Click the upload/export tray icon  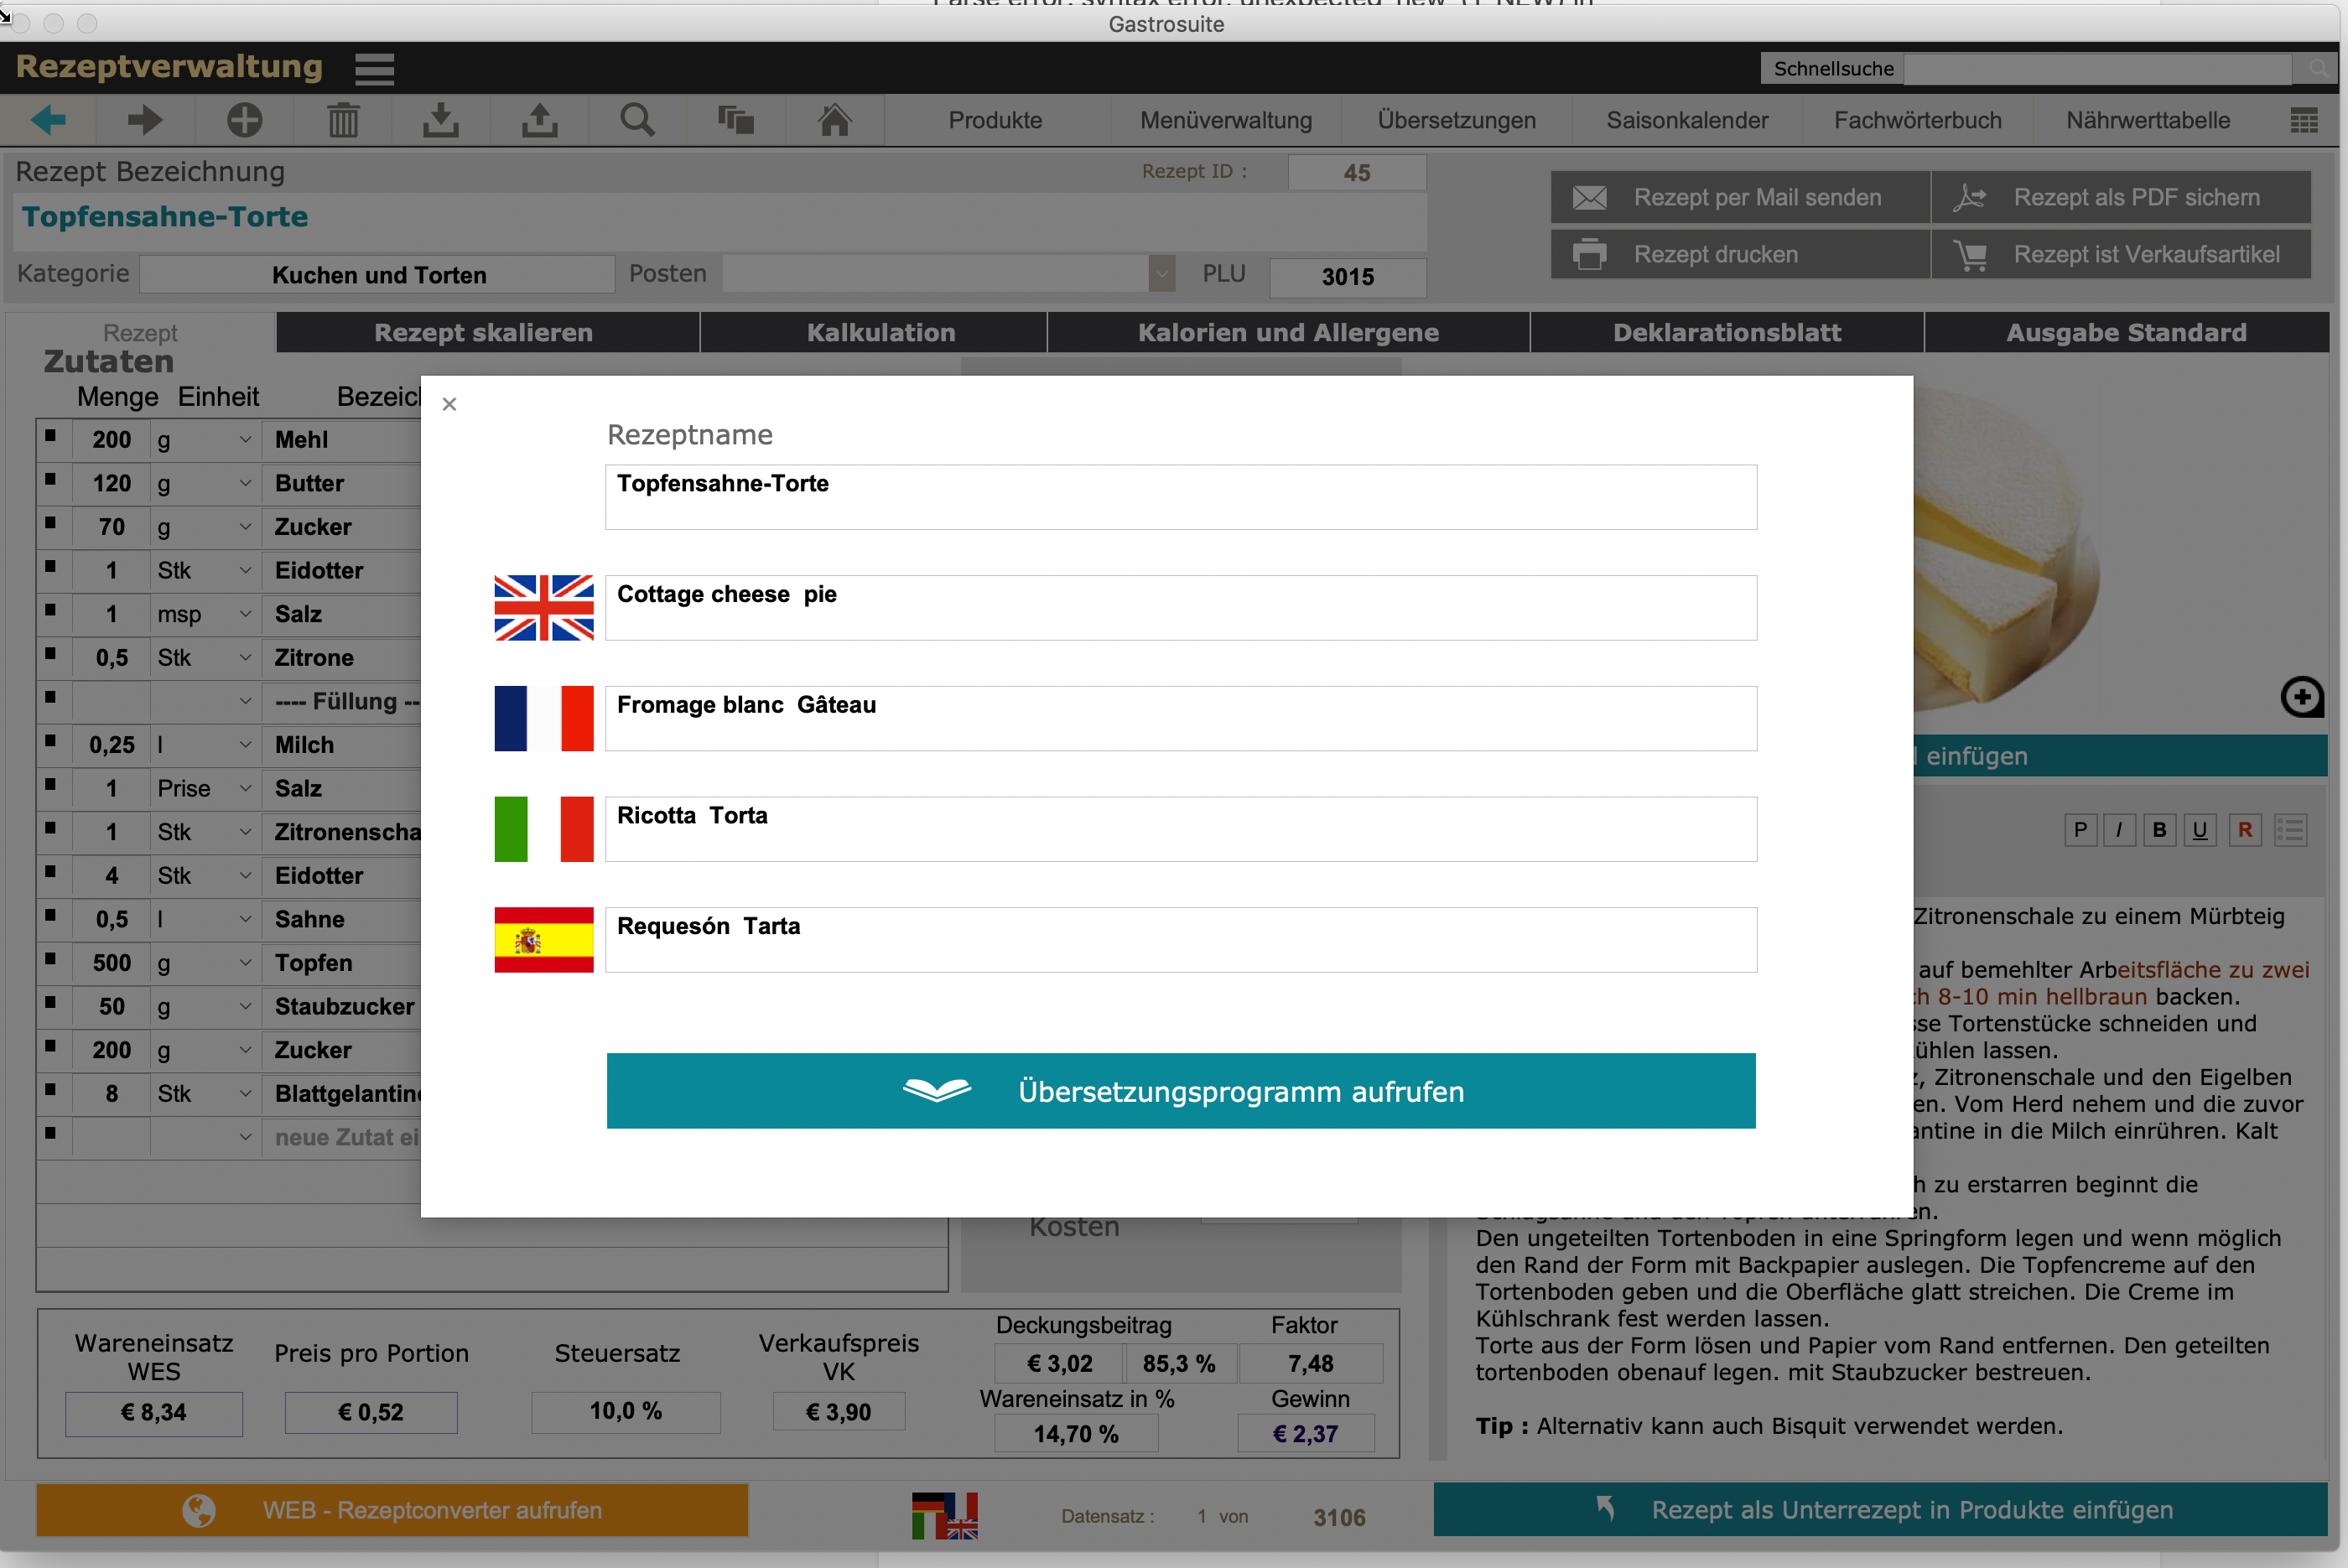539,120
